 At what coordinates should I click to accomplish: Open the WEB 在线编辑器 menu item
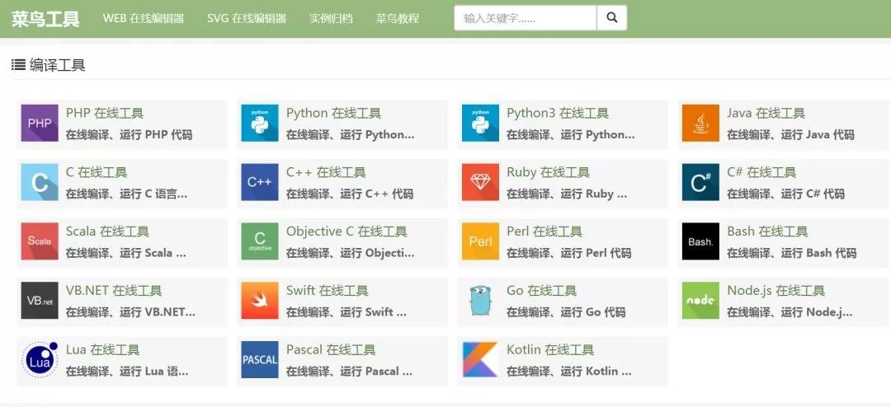coord(144,18)
